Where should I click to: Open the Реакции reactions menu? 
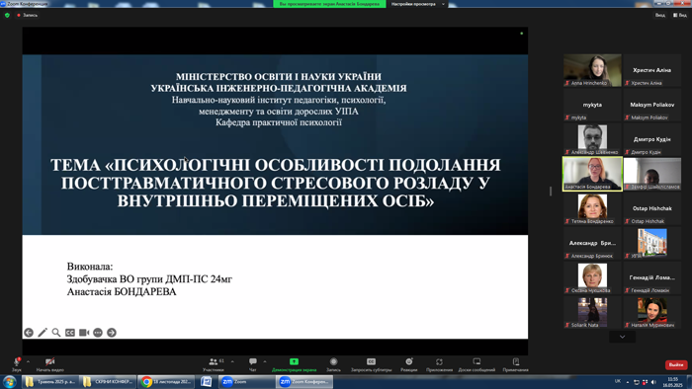(409, 364)
